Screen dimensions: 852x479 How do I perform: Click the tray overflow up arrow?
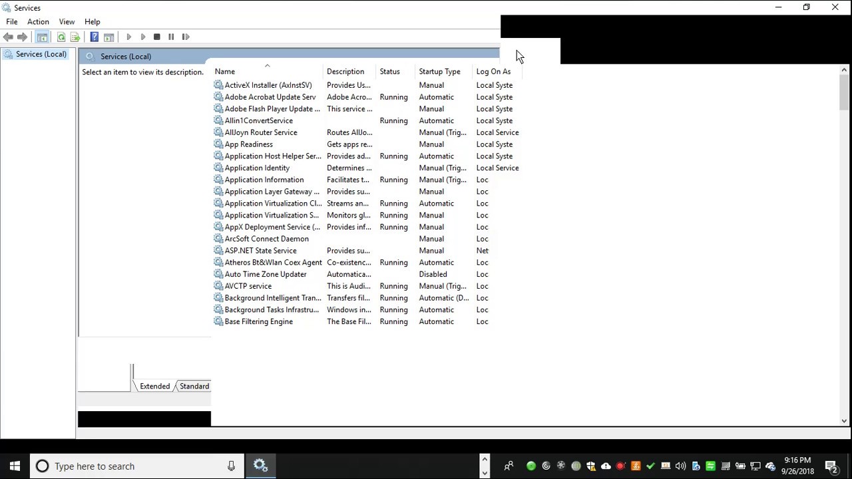(x=485, y=459)
